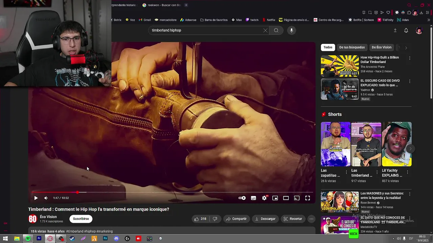Open the YouTube account avatar menu

[x=419, y=30]
